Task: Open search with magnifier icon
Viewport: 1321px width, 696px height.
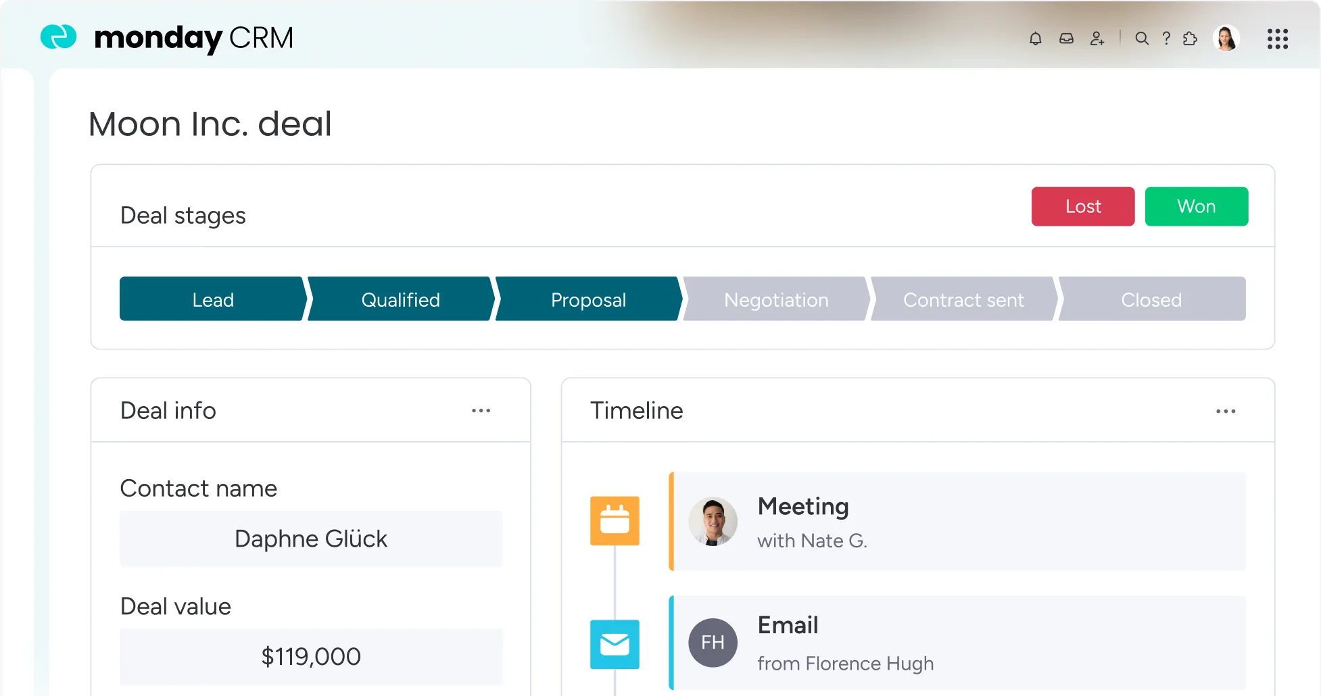Action: pos(1142,39)
